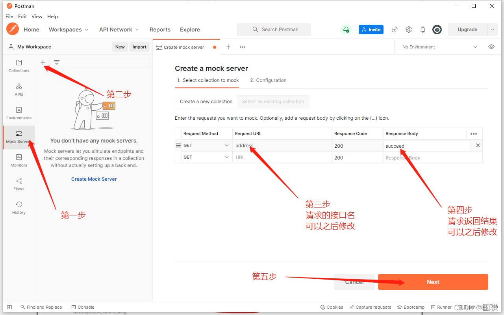Click the environment quick look eye icon
Viewport: 504px width, 315px height.
491,47
